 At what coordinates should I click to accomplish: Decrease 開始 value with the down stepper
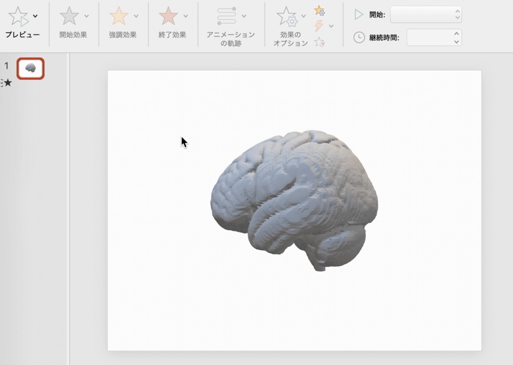[x=456, y=18]
